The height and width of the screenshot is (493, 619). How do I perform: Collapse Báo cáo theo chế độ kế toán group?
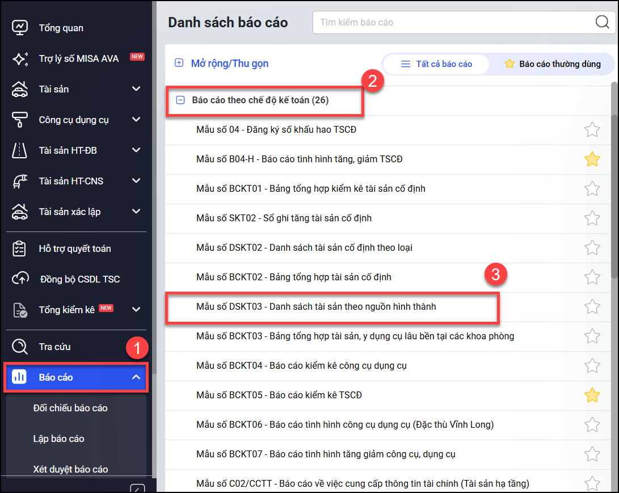180,100
